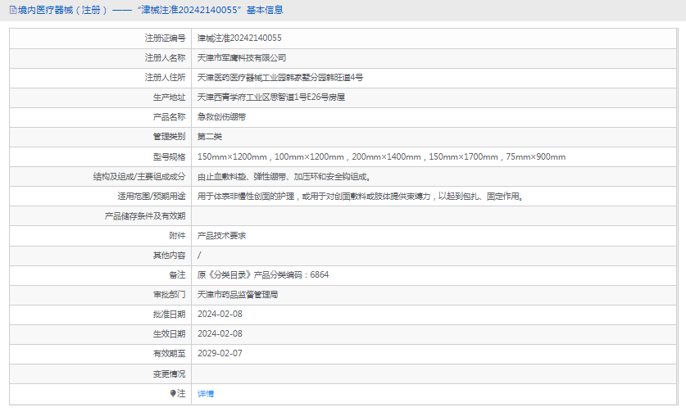The width and height of the screenshot is (686, 412).
Task: Click the 注册证编号 label
Action: tap(165, 38)
